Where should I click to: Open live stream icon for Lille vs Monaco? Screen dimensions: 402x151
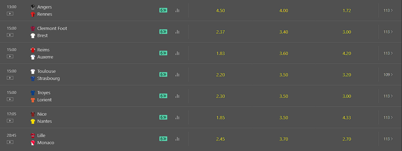10,142
